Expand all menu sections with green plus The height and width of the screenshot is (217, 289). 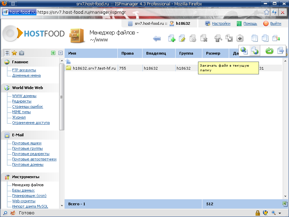pyautogui.click(x=53, y=53)
